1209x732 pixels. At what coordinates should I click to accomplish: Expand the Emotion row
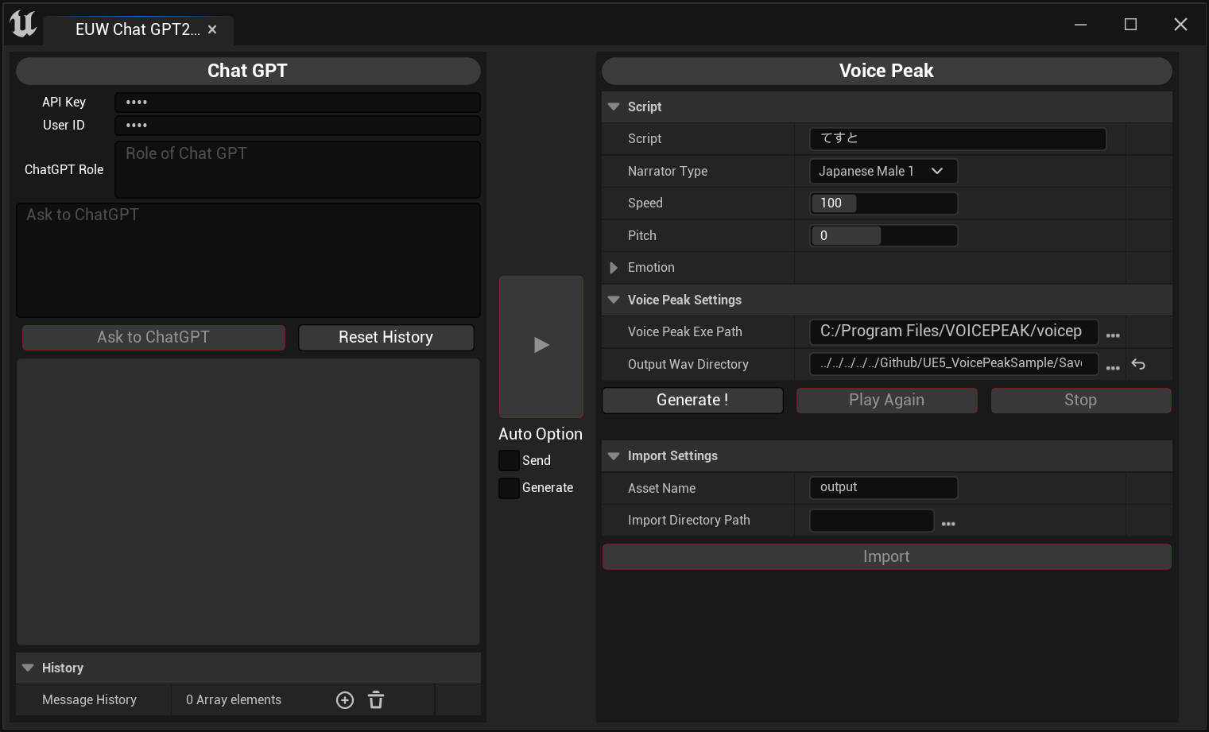[x=614, y=268]
